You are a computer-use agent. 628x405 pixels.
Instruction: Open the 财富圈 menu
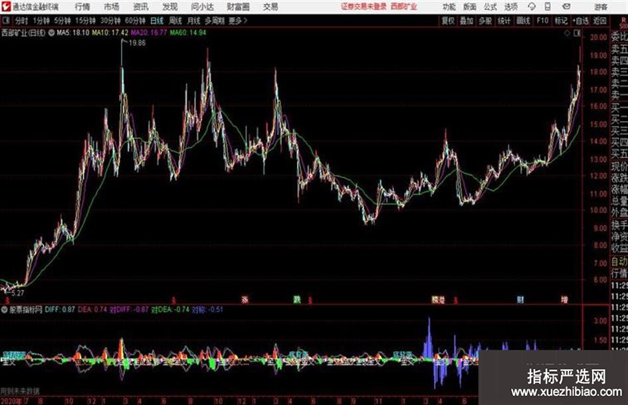tap(238, 7)
